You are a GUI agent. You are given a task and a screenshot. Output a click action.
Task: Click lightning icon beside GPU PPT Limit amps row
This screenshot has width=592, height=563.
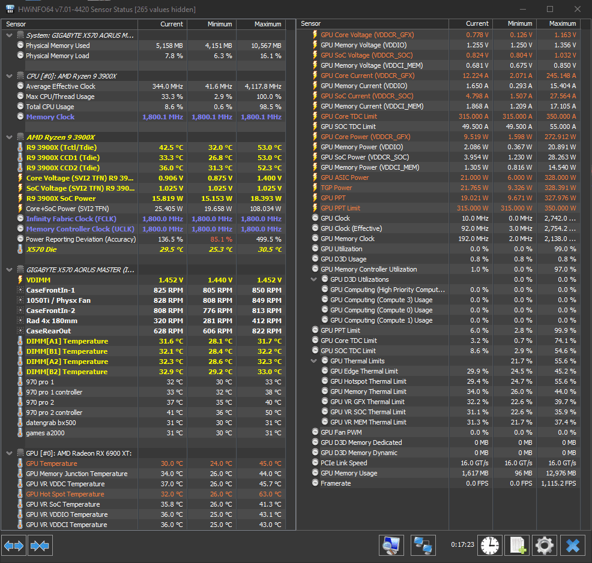coord(315,208)
